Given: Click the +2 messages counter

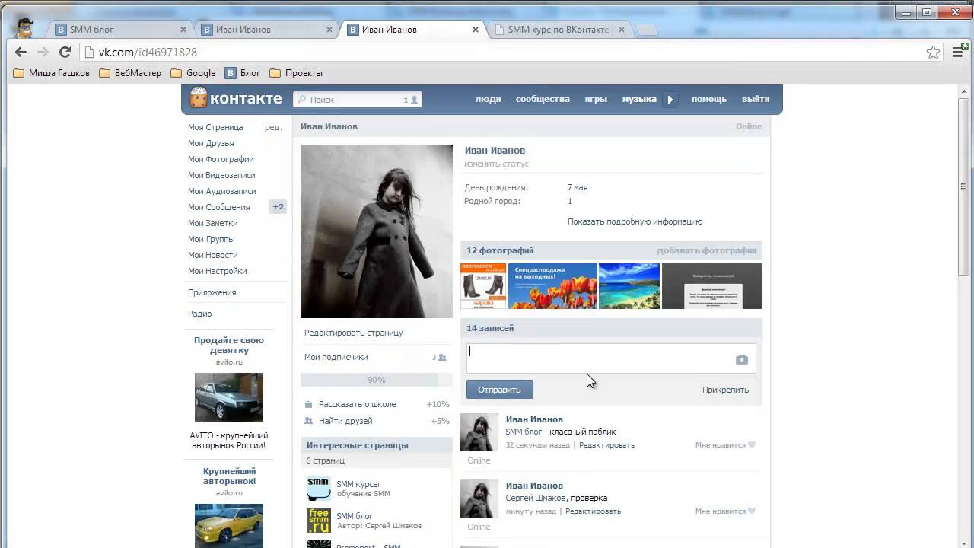Looking at the screenshot, I should [x=279, y=207].
